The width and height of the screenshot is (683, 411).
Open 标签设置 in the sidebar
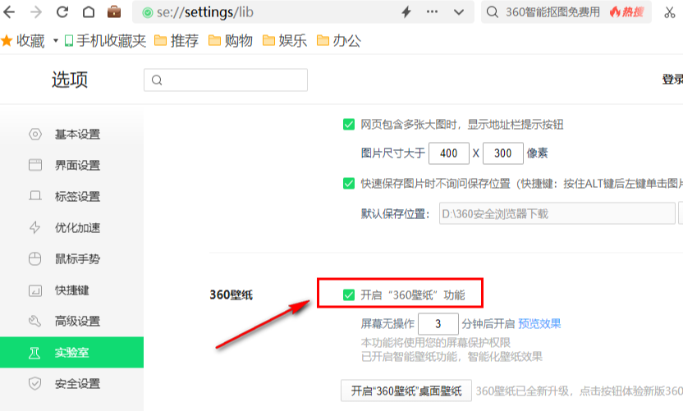[x=72, y=196]
